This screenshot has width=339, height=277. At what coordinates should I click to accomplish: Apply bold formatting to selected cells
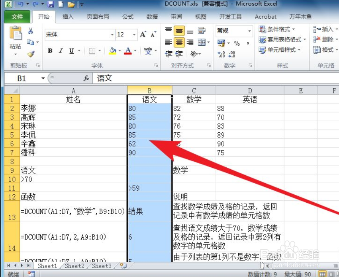pyautogui.click(x=50, y=51)
